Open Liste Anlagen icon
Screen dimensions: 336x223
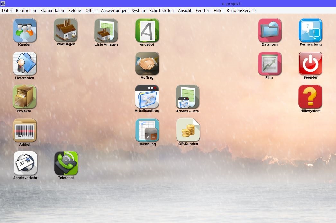106,30
